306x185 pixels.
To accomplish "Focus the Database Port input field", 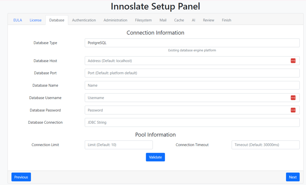I will tap(192, 73).
